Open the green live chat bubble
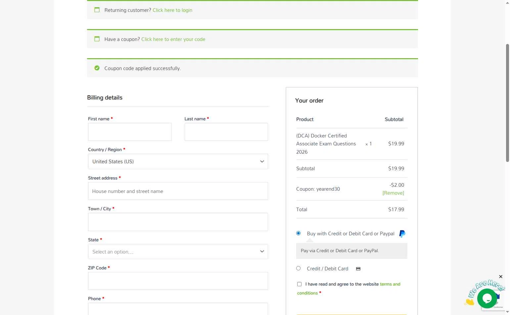The width and height of the screenshot is (510, 315). pos(487,298)
